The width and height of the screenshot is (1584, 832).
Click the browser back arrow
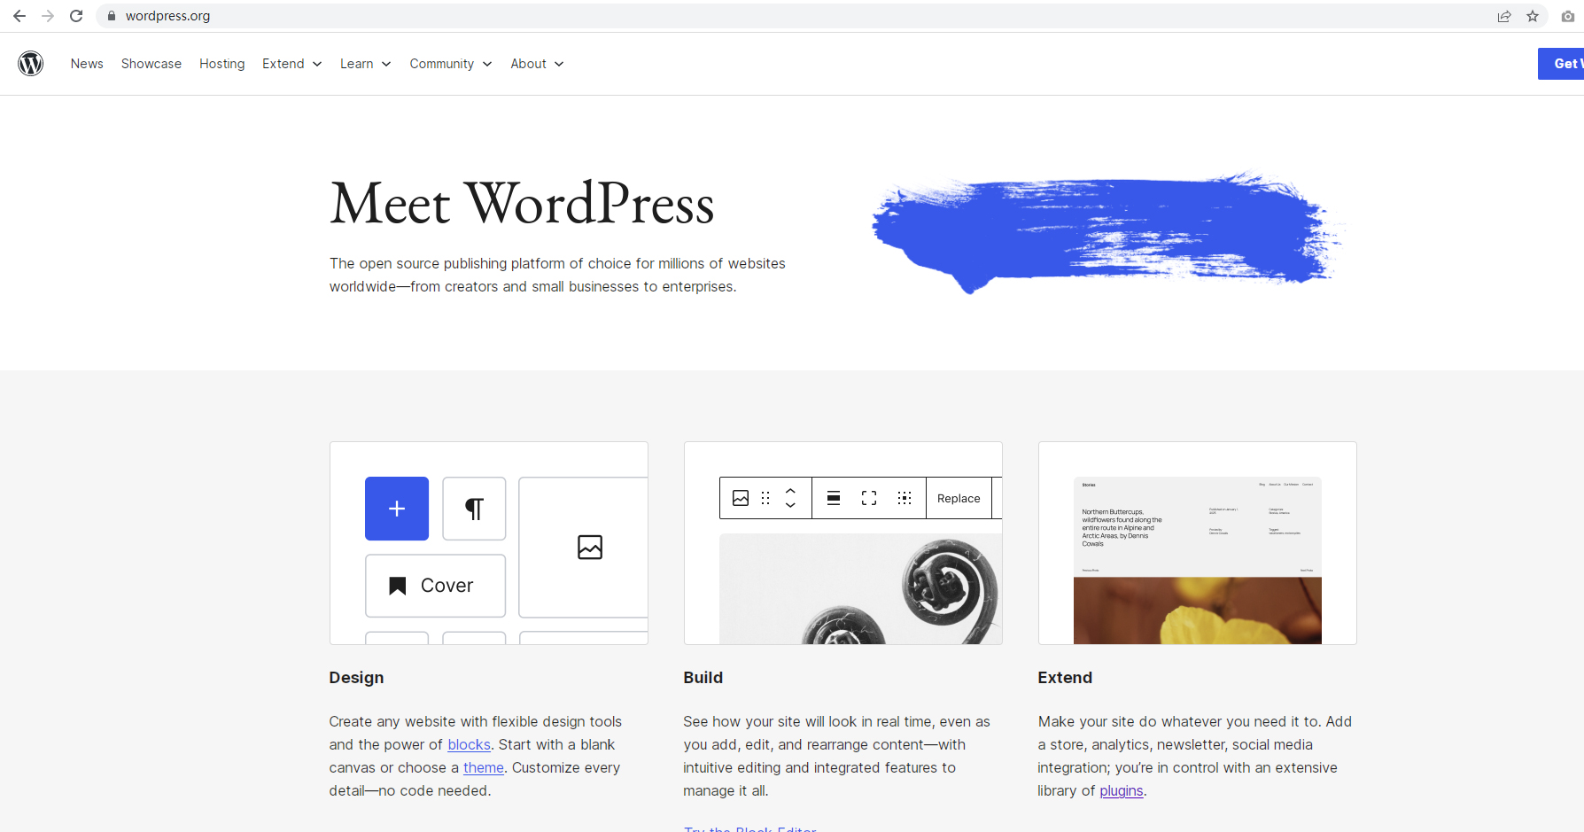tap(19, 16)
